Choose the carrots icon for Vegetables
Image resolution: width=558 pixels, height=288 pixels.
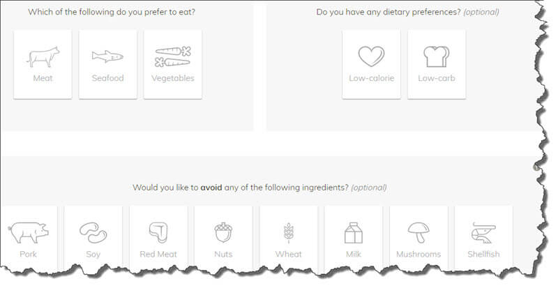pyautogui.click(x=173, y=56)
